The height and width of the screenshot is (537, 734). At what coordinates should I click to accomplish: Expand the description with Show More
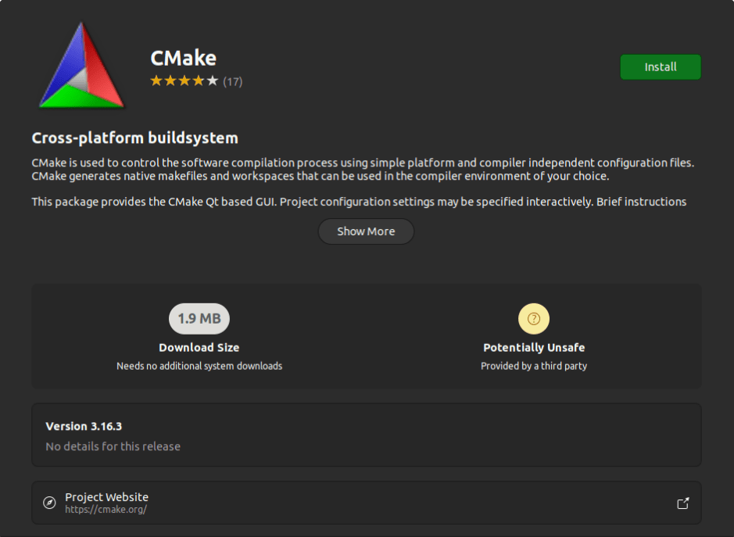click(365, 231)
